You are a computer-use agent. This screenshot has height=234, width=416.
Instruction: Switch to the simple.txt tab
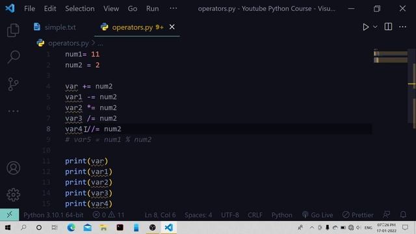tap(55, 27)
